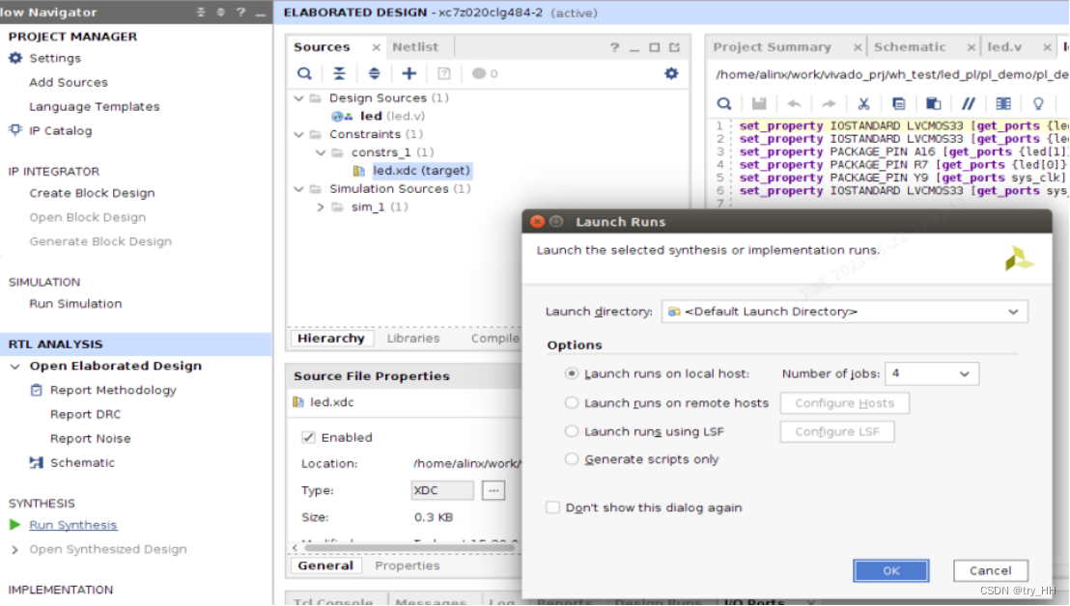
Task: Switch to the Libraries tab
Action: 413,338
